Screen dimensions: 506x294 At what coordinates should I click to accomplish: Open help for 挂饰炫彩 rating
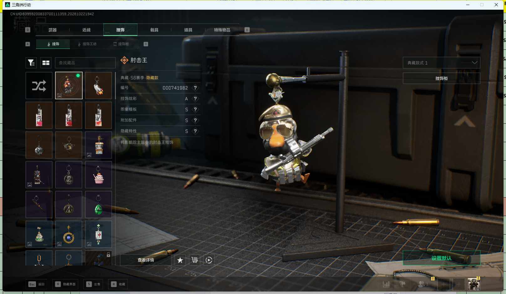click(195, 99)
